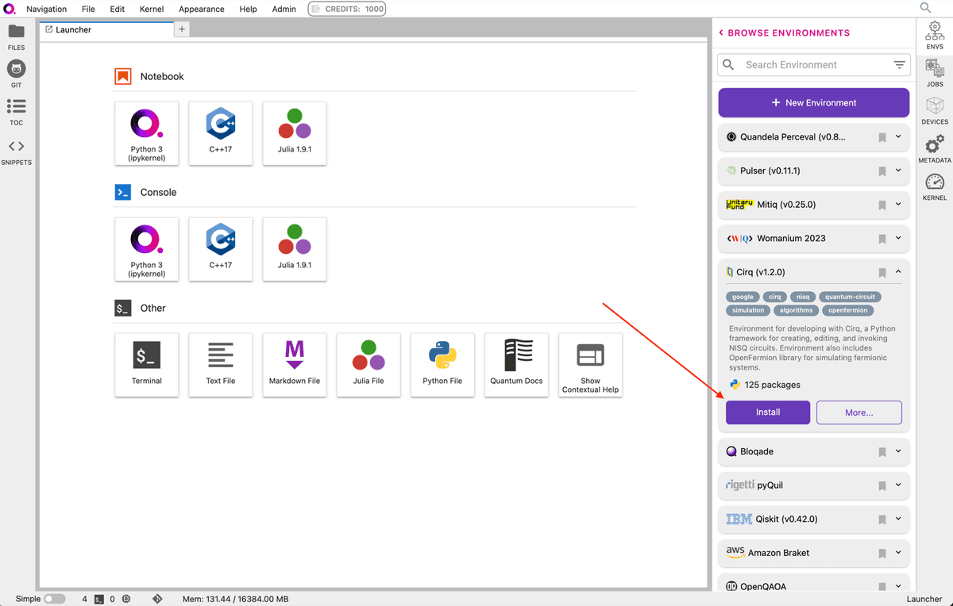Image resolution: width=953 pixels, height=606 pixels.
Task: Open the Jobs panel
Action: point(935,73)
